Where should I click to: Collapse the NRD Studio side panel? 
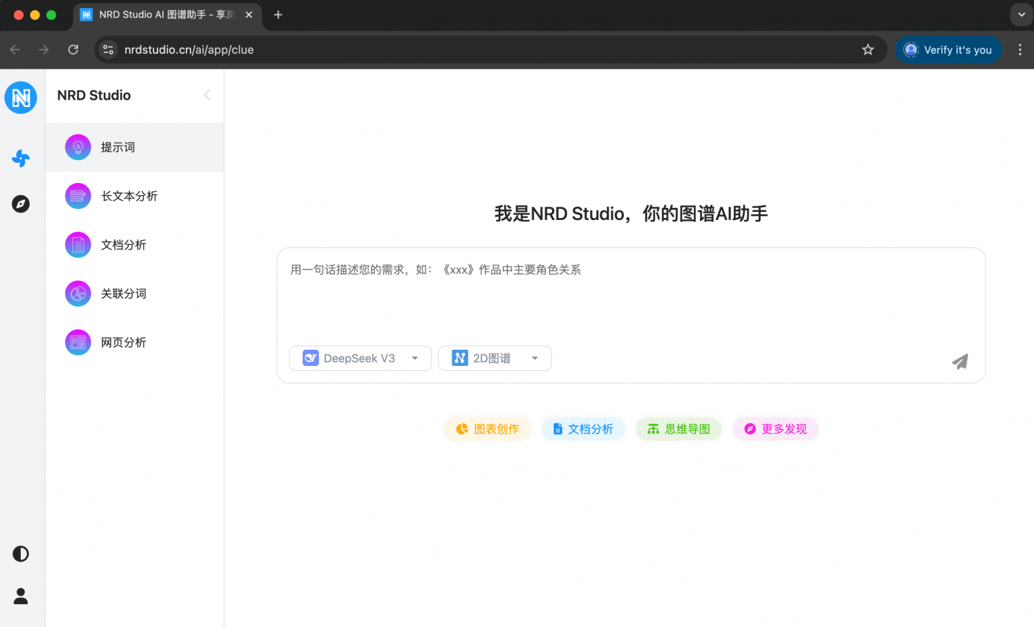coord(207,95)
